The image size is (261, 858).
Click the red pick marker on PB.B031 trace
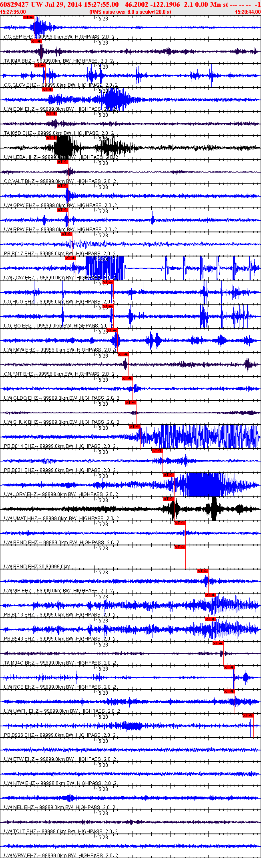point(157,451)
